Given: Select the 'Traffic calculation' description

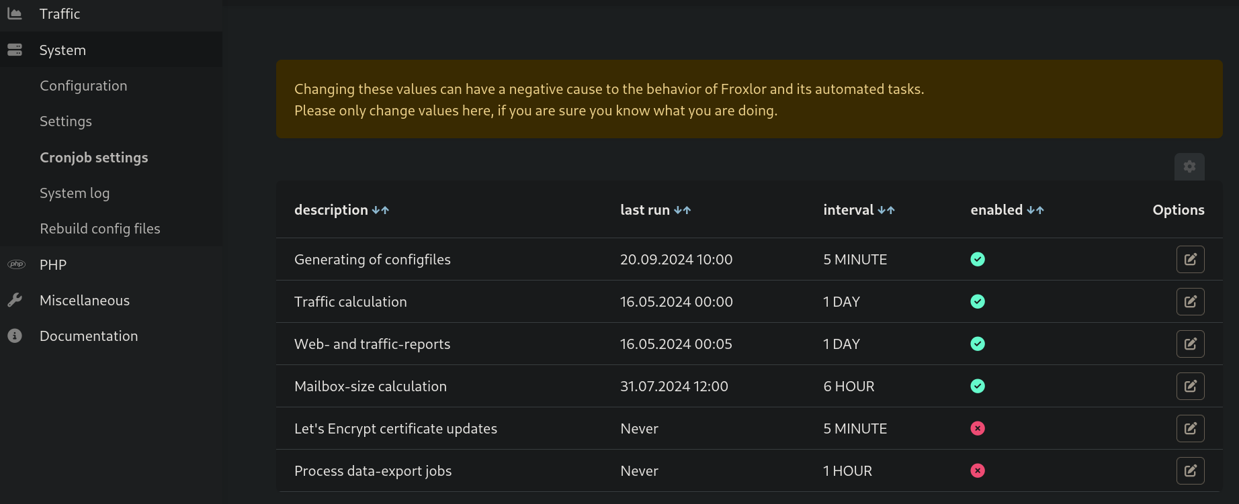Looking at the screenshot, I should 351,301.
